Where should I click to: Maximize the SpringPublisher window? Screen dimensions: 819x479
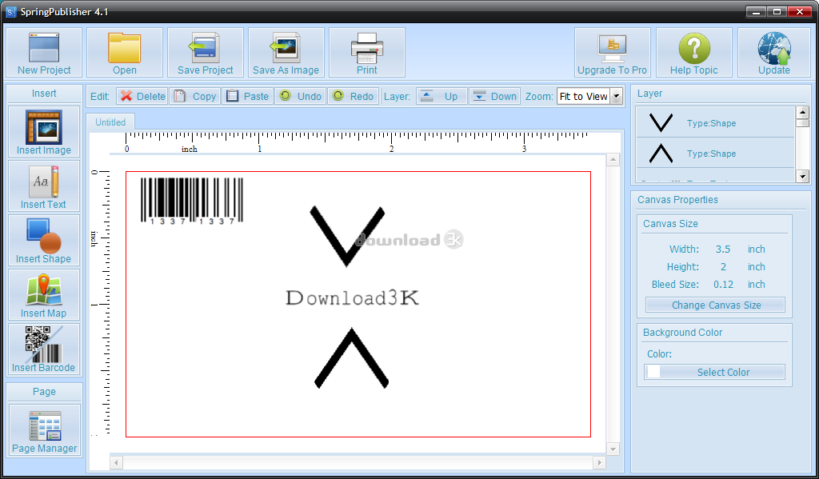tap(777, 11)
